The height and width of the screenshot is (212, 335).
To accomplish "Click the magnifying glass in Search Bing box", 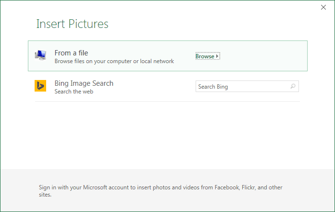I will (x=293, y=87).
